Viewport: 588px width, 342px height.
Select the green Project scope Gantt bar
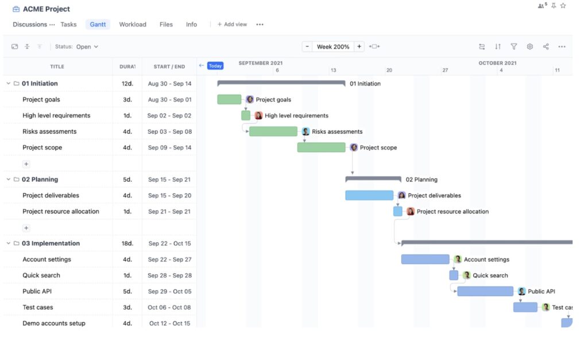click(x=321, y=147)
